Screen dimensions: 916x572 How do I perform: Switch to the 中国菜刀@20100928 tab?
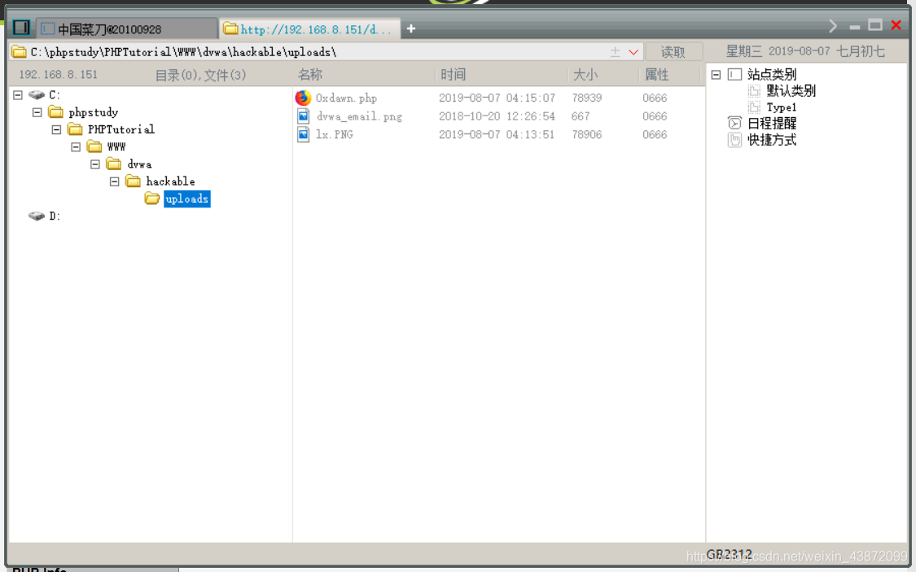(x=127, y=28)
